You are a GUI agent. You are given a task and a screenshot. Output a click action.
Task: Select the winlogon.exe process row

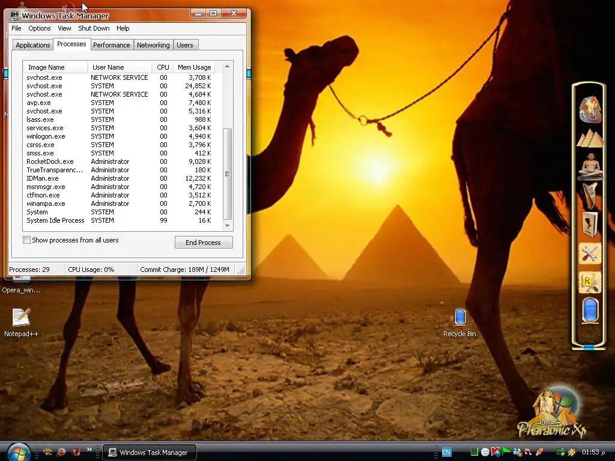[119, 136]
